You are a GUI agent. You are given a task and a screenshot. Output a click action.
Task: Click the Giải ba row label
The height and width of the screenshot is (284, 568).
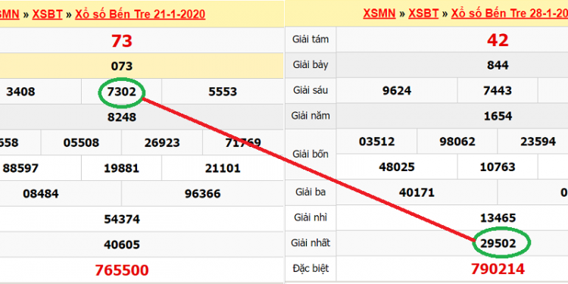[x=311, y=192]
